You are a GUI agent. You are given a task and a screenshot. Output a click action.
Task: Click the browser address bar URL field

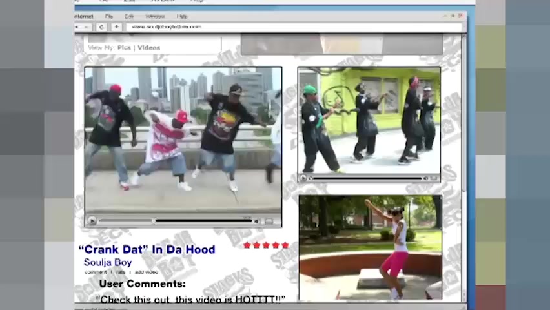(294, 27)
